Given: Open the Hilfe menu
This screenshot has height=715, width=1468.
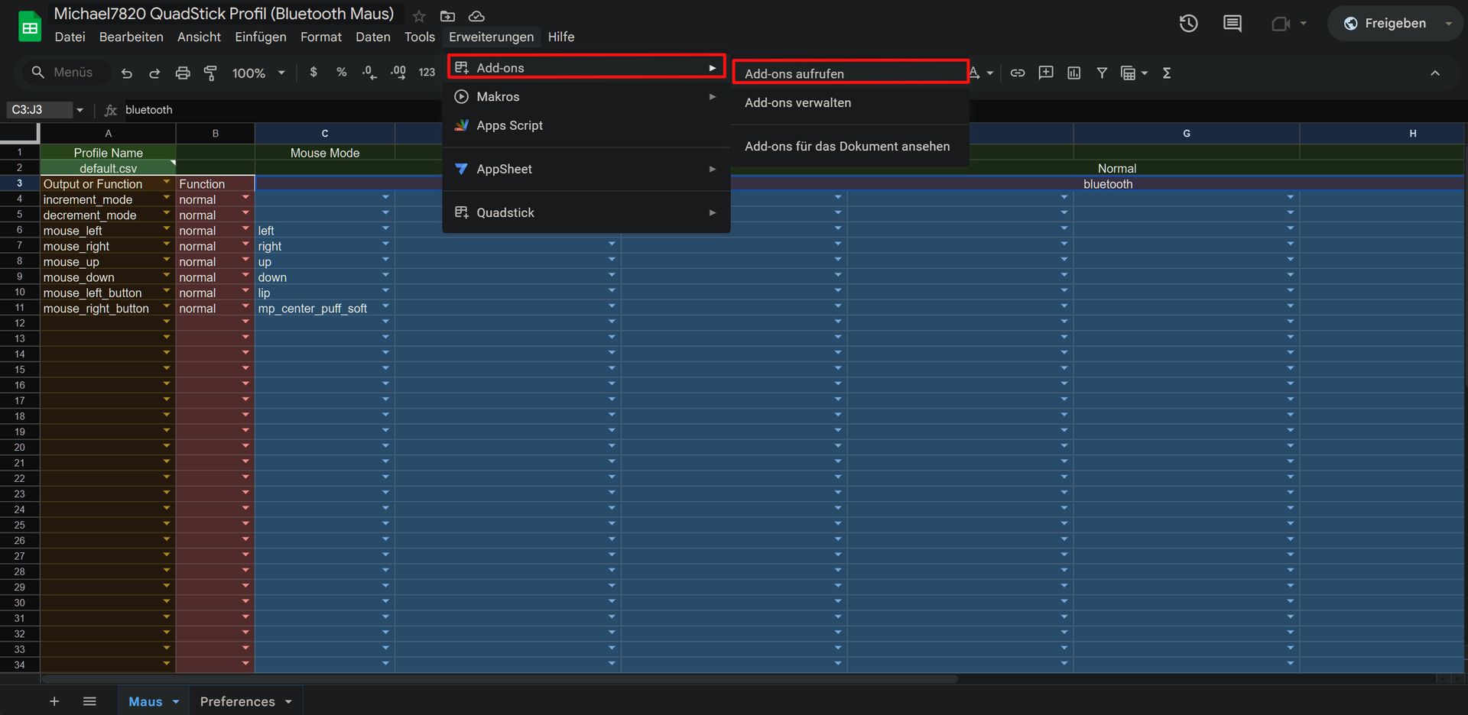Looking at the screenshot, I should [x=560, y=37].
